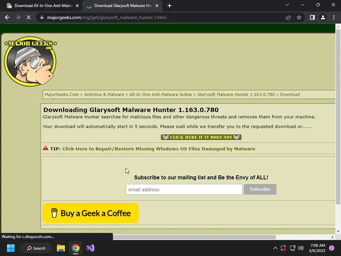341x256 pixels.
Task: Close the Glarysoft Malware Hunter tab
Action: pos(157,6)
